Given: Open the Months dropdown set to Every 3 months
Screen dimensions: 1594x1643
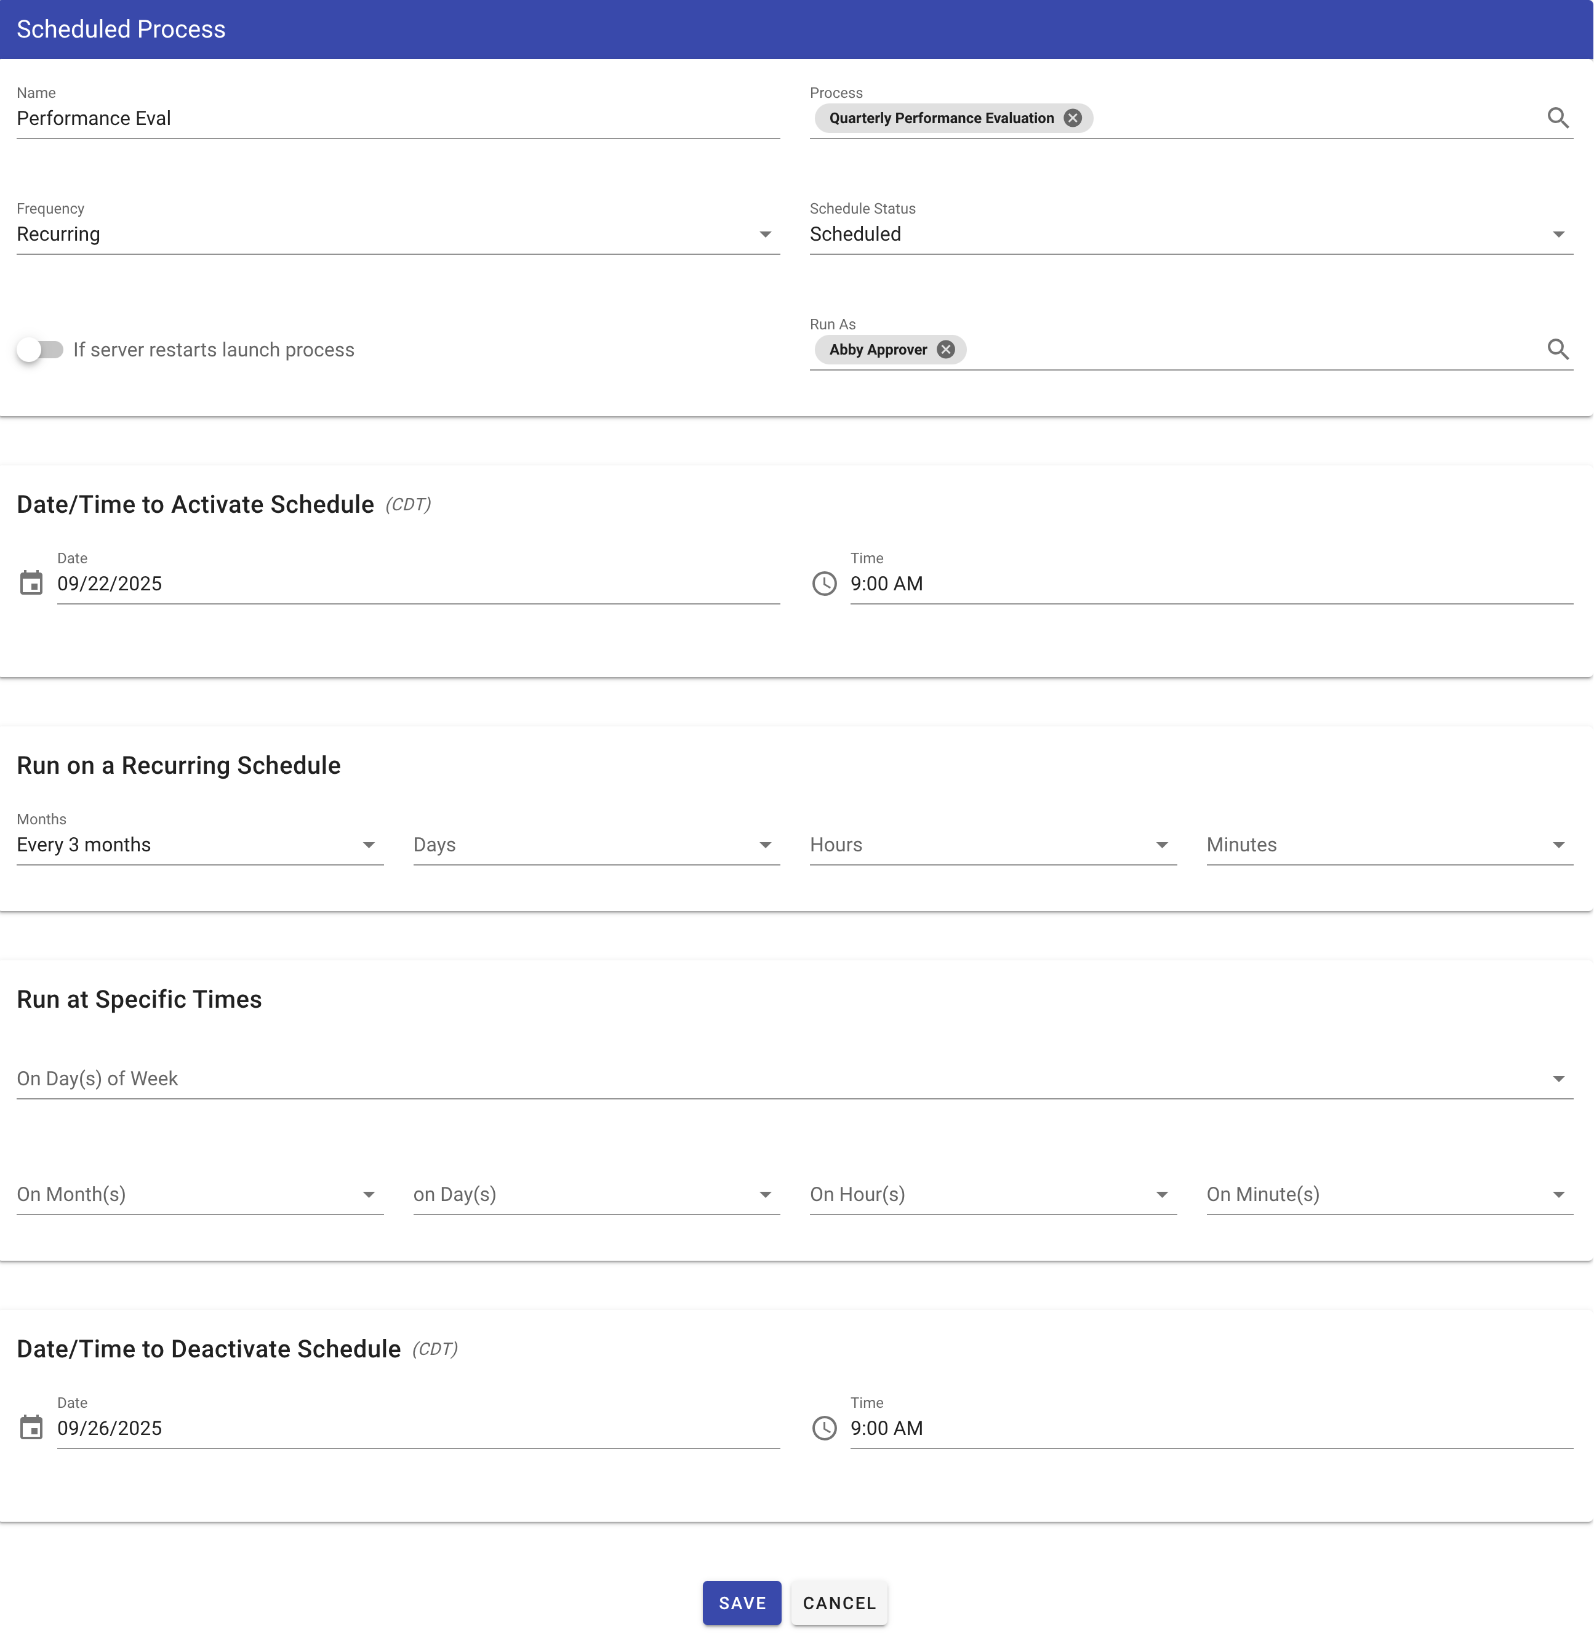Looking at the screenshot, I should 369,844.
